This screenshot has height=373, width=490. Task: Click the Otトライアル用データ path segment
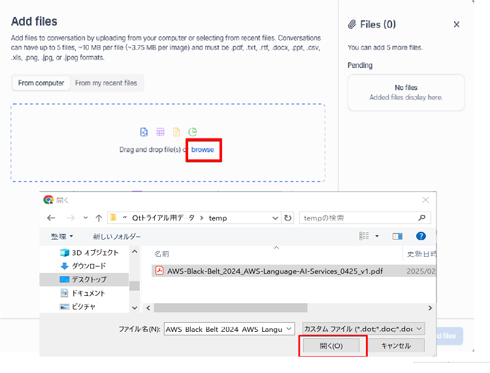click(x=163, y=218)
